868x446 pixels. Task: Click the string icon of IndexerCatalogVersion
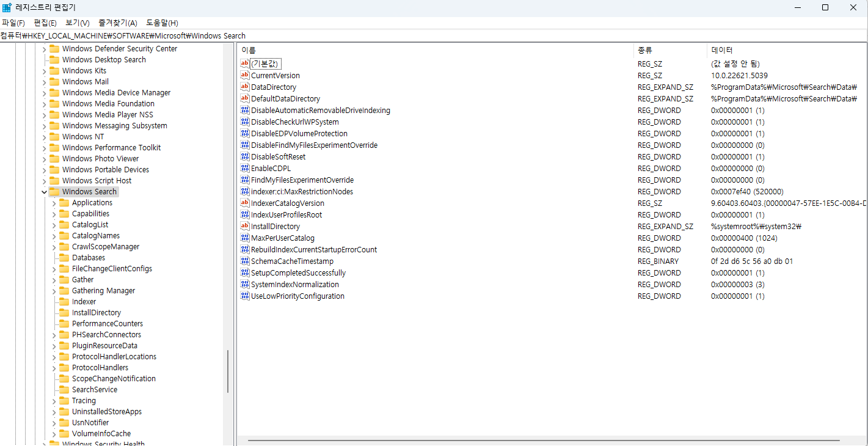245,203
